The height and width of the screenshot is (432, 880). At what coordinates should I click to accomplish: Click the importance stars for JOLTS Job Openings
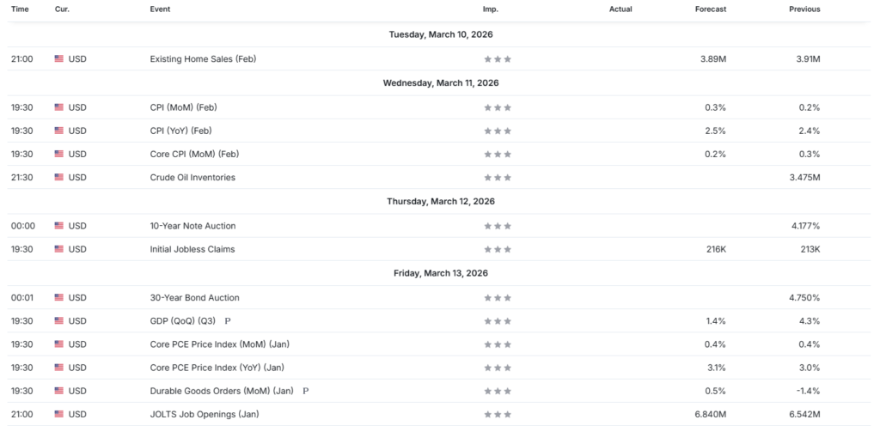pos(498,414)
